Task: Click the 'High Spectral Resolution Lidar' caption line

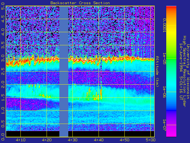Action: pyautogui.click(x=184, y=71)
